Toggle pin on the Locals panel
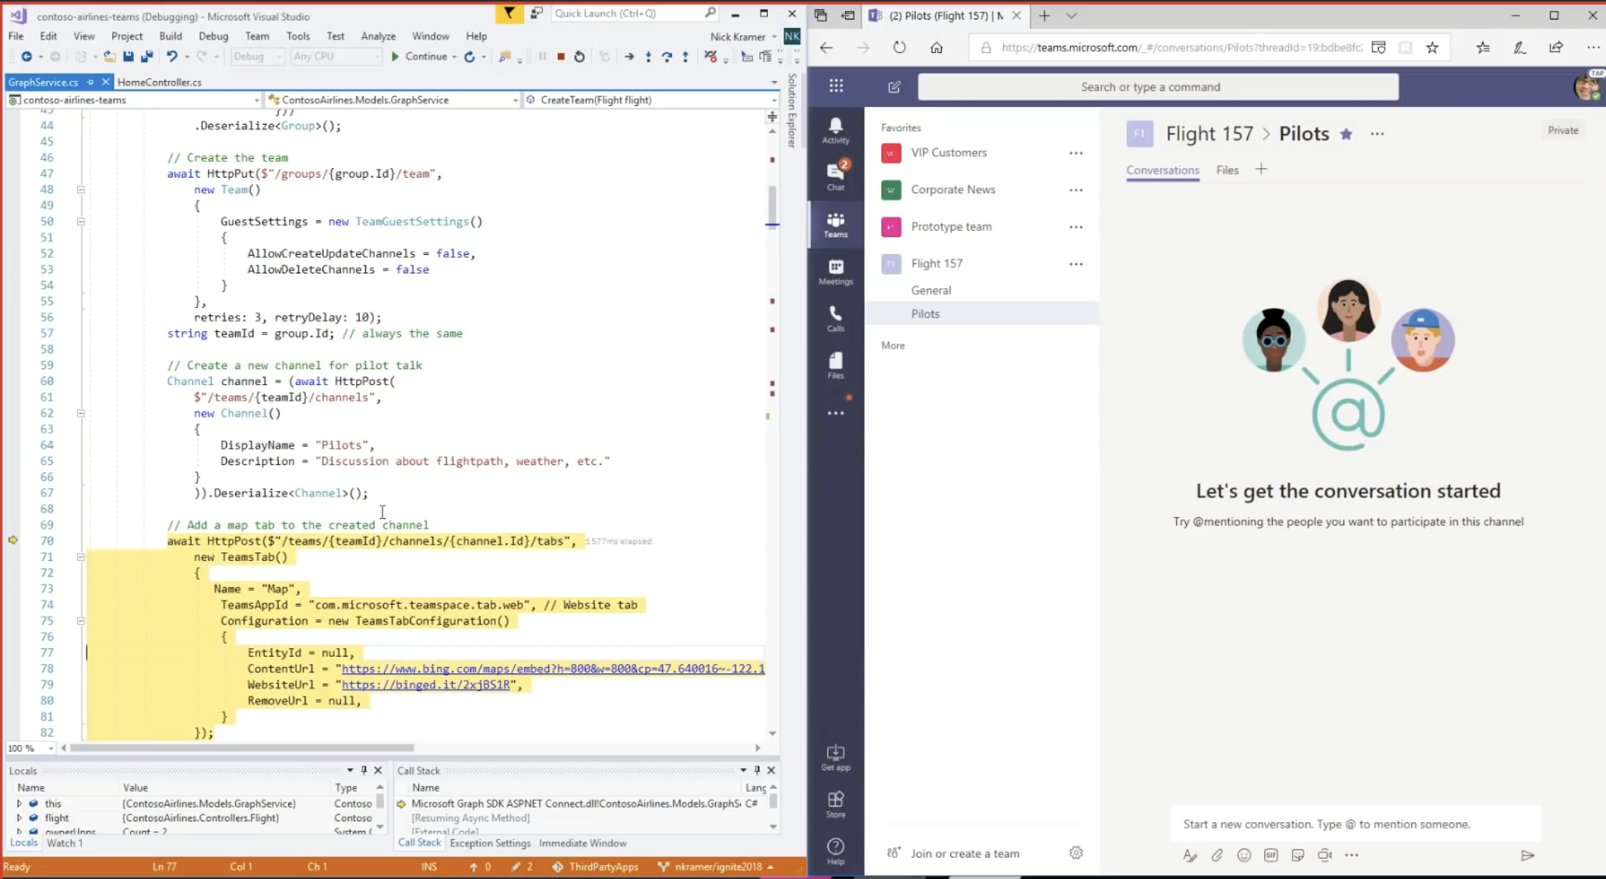This screenshot has height=879, width=1606. (364, 770)
